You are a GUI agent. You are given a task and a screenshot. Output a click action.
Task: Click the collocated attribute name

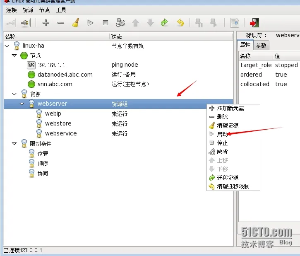[x=254, y=84]
